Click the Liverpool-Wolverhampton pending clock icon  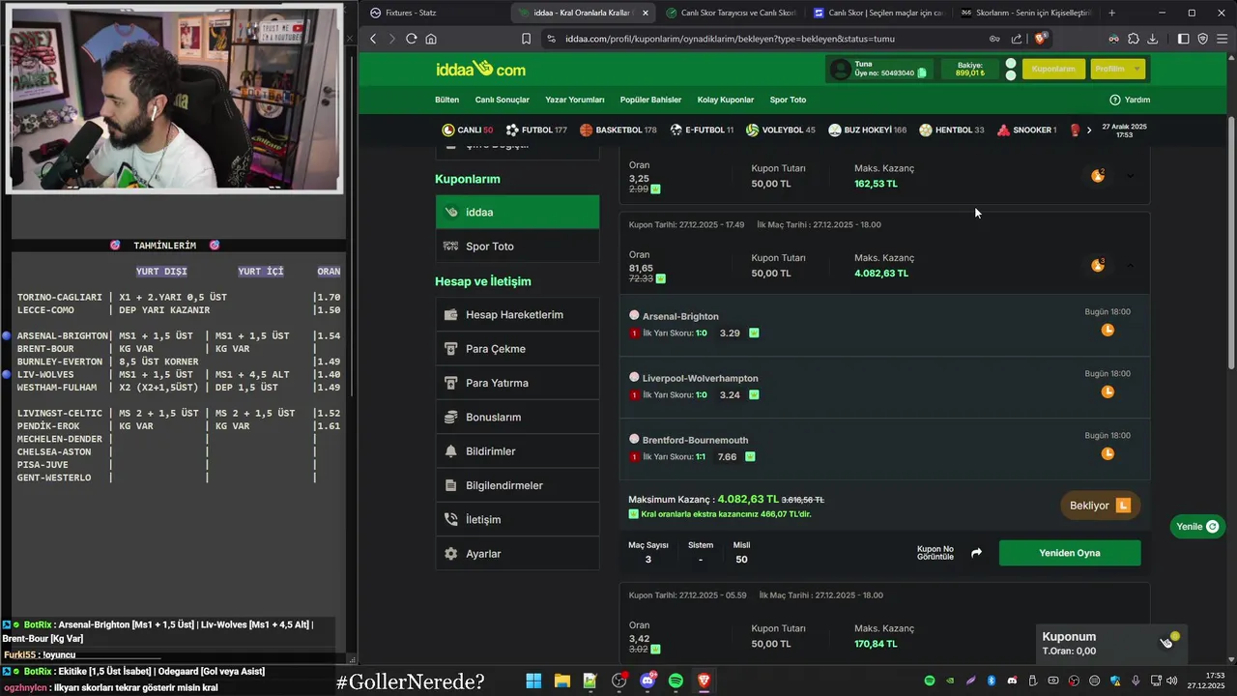pos(1108,391)
